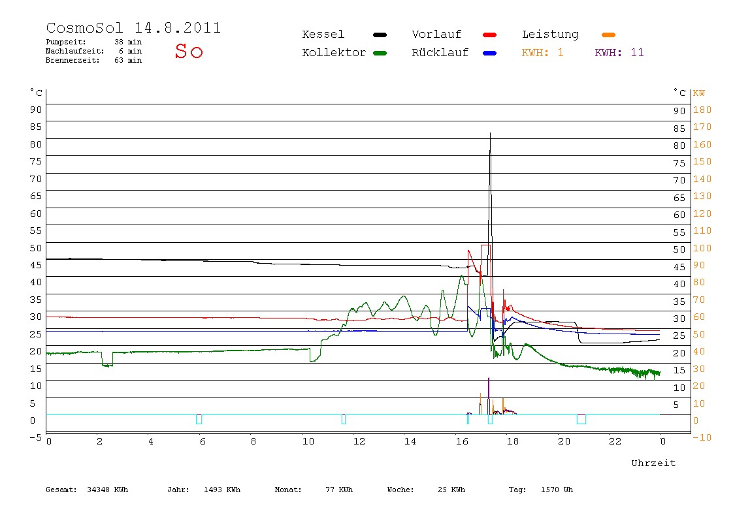Viewport: 750px width, 530px height.
Task: Click the 'Brennerzeit: 63 min' line
Action: 94,60
